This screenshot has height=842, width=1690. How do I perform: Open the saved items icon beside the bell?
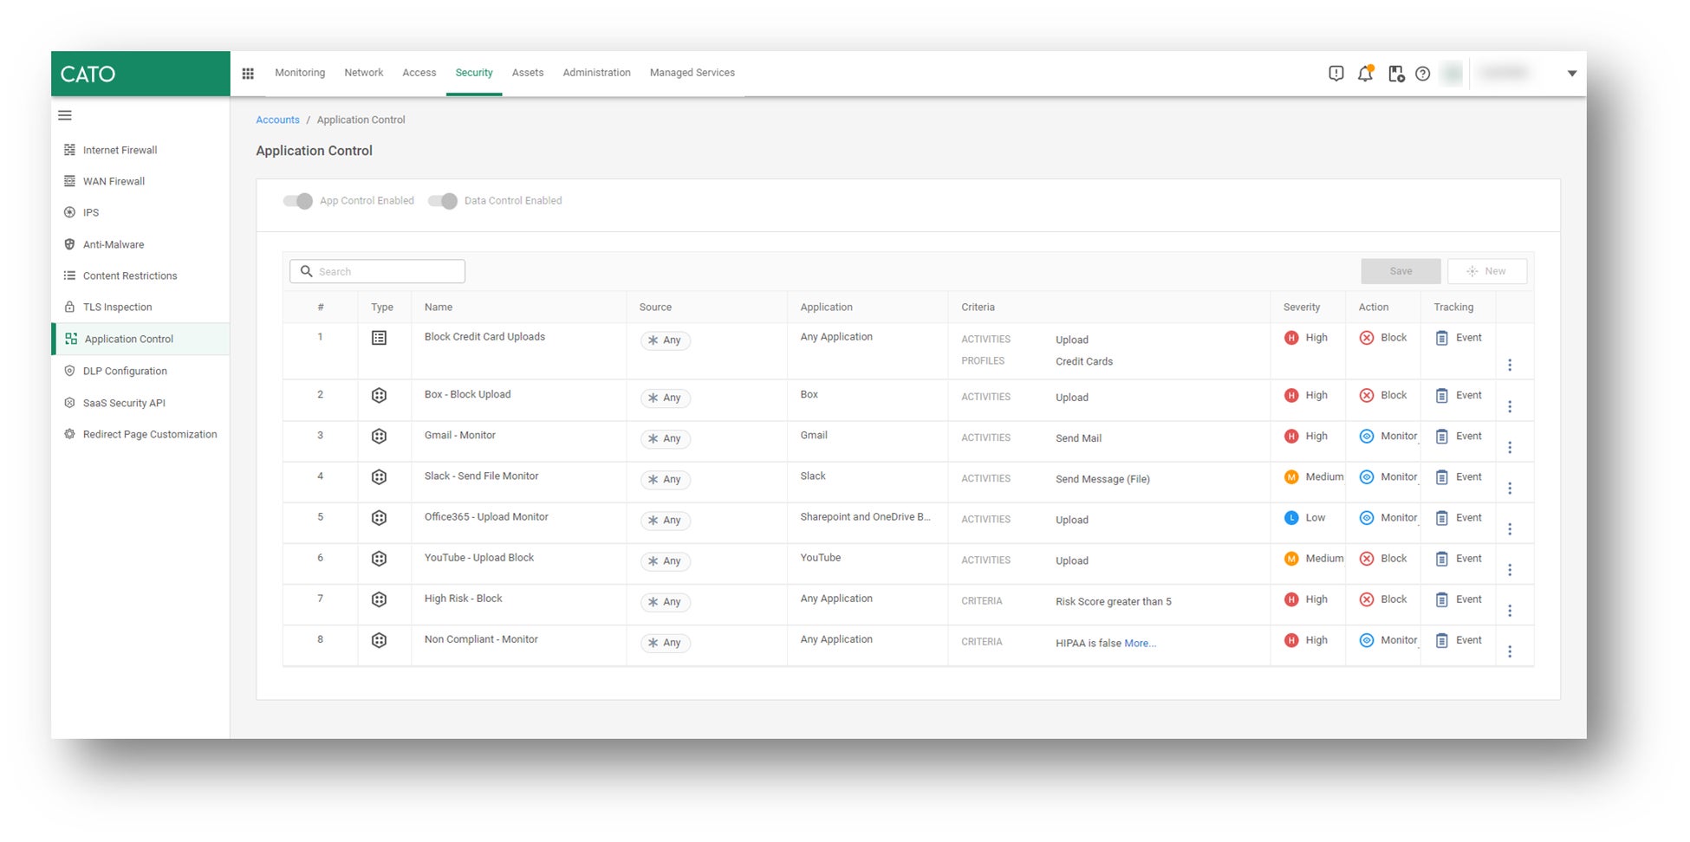[x=1396, y=74]
